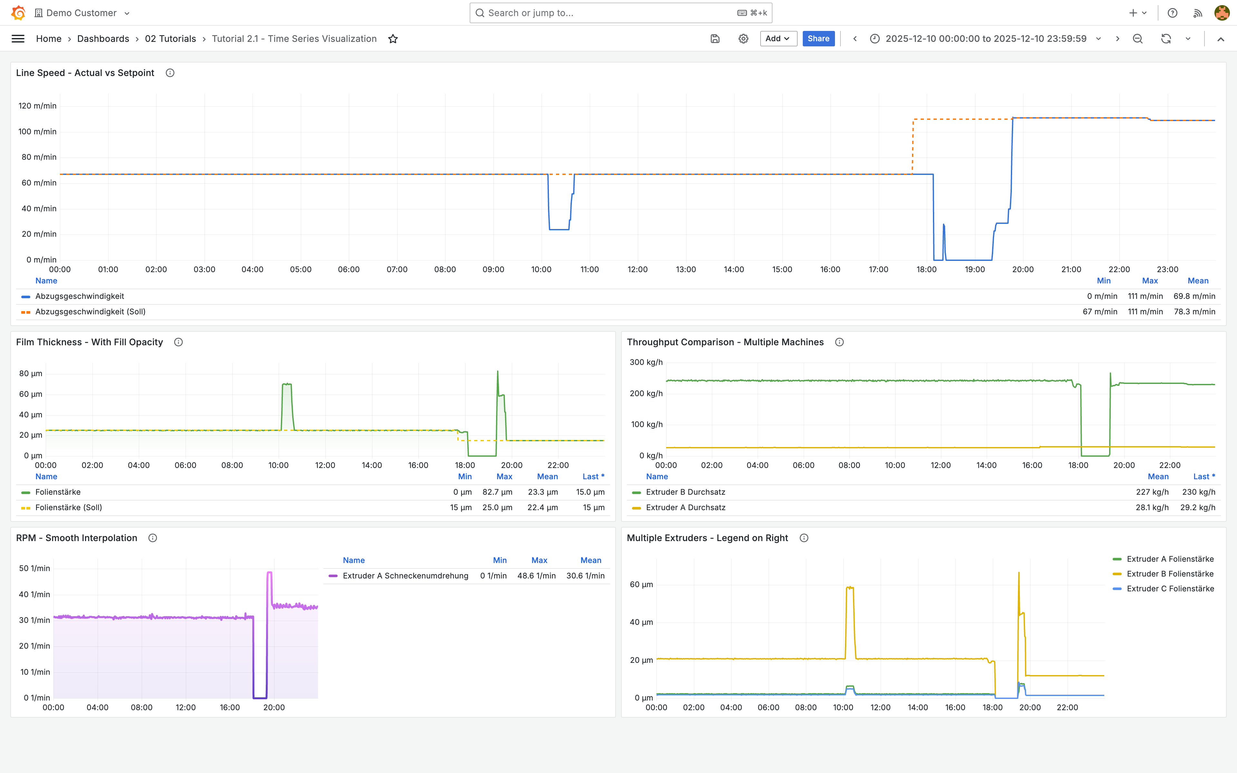Image resolution: width=1237 pixels, height=773 pixels.
Task: Go to 02 Tutorials breadcrumb folder
Action: click(x=170, y=39)
